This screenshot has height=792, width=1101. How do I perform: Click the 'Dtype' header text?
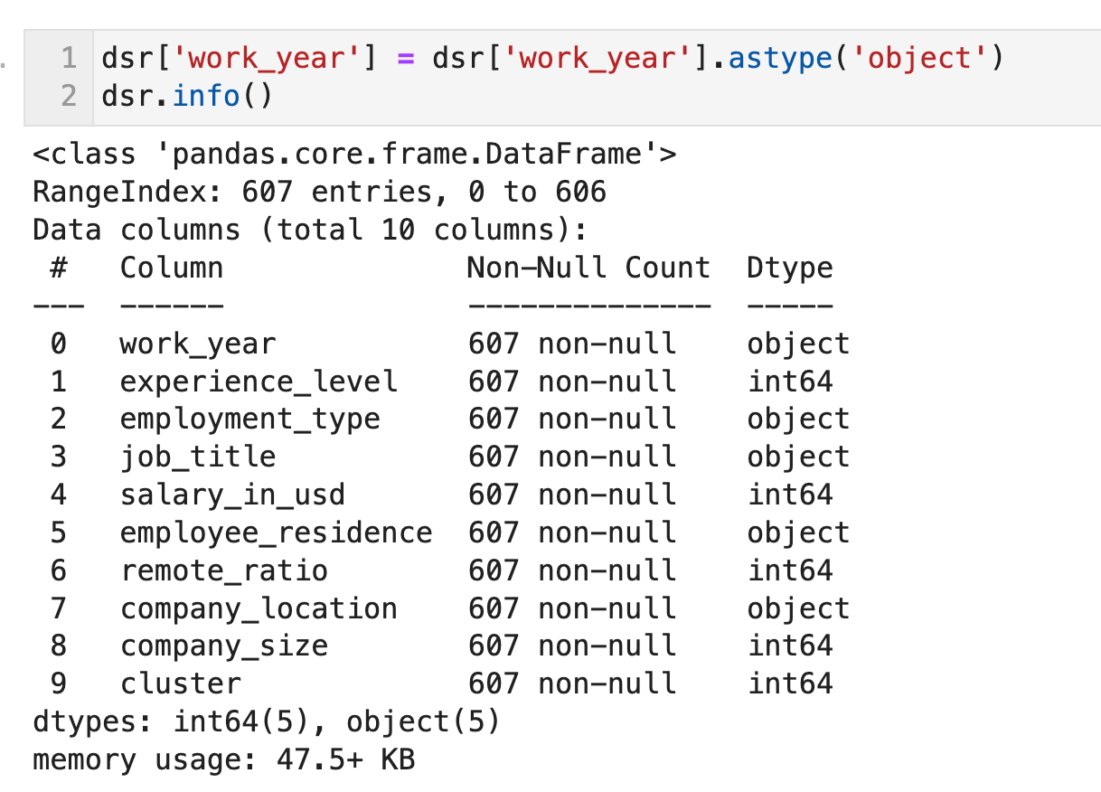pyautogui.click(x=790, y=269)
